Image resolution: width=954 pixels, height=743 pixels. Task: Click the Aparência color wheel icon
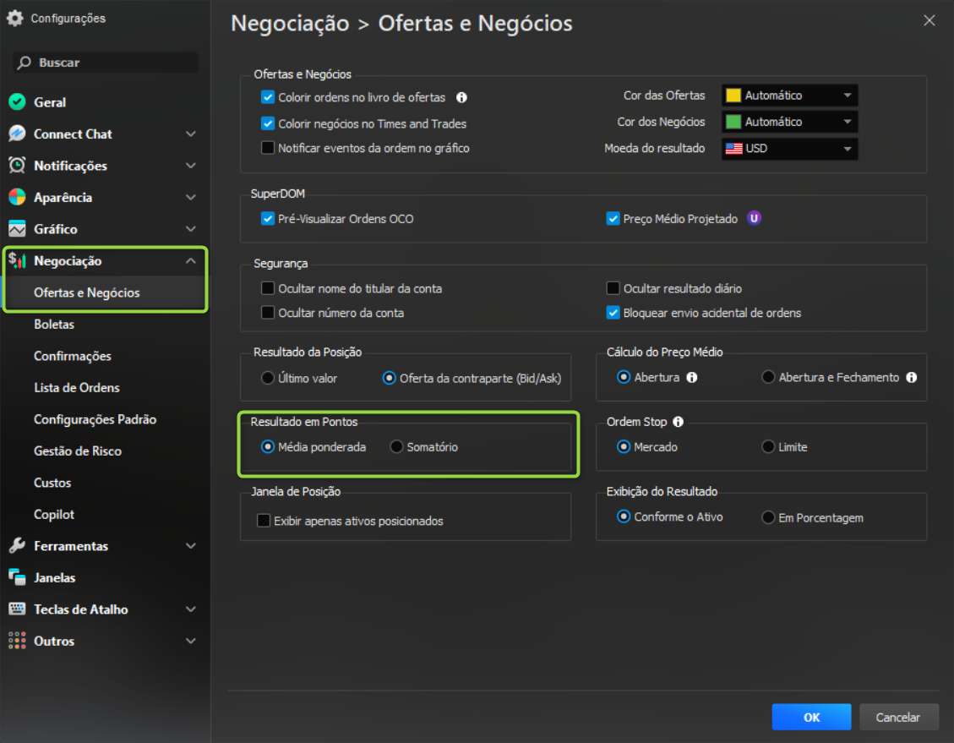tap(17, 197)
